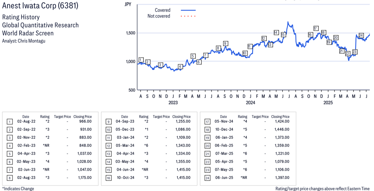Select chart marker 15 before the spike
Screen dimensions: 374x191
[x=283, y=34]
